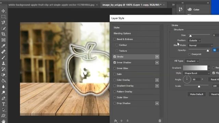Select the Path Selection tool
The height and width of the screenshot is (123, 219).
click(3, 110)
